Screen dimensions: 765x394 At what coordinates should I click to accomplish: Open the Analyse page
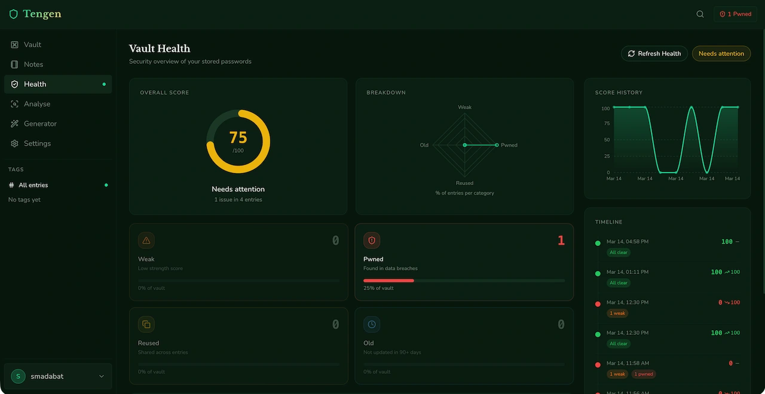(58, 104)
